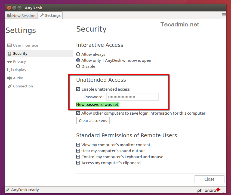Image resolution: width=231 pixels, height=195 pixels.
Task: Toggle Hear my computer's sound output
Action: [78, 151]
